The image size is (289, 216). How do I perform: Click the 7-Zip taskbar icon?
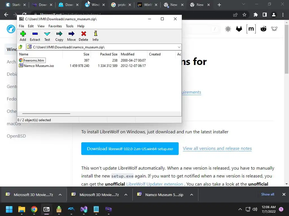point(47,209)
